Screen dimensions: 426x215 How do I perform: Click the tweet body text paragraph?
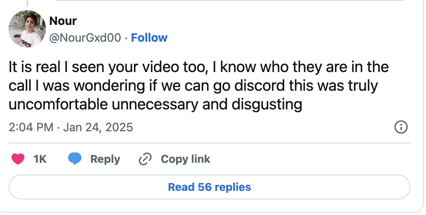tap(199, 86)
